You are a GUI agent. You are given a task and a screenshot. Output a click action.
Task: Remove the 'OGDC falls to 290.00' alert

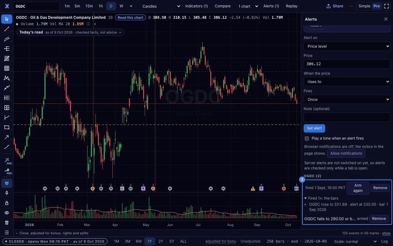point(379,219)
